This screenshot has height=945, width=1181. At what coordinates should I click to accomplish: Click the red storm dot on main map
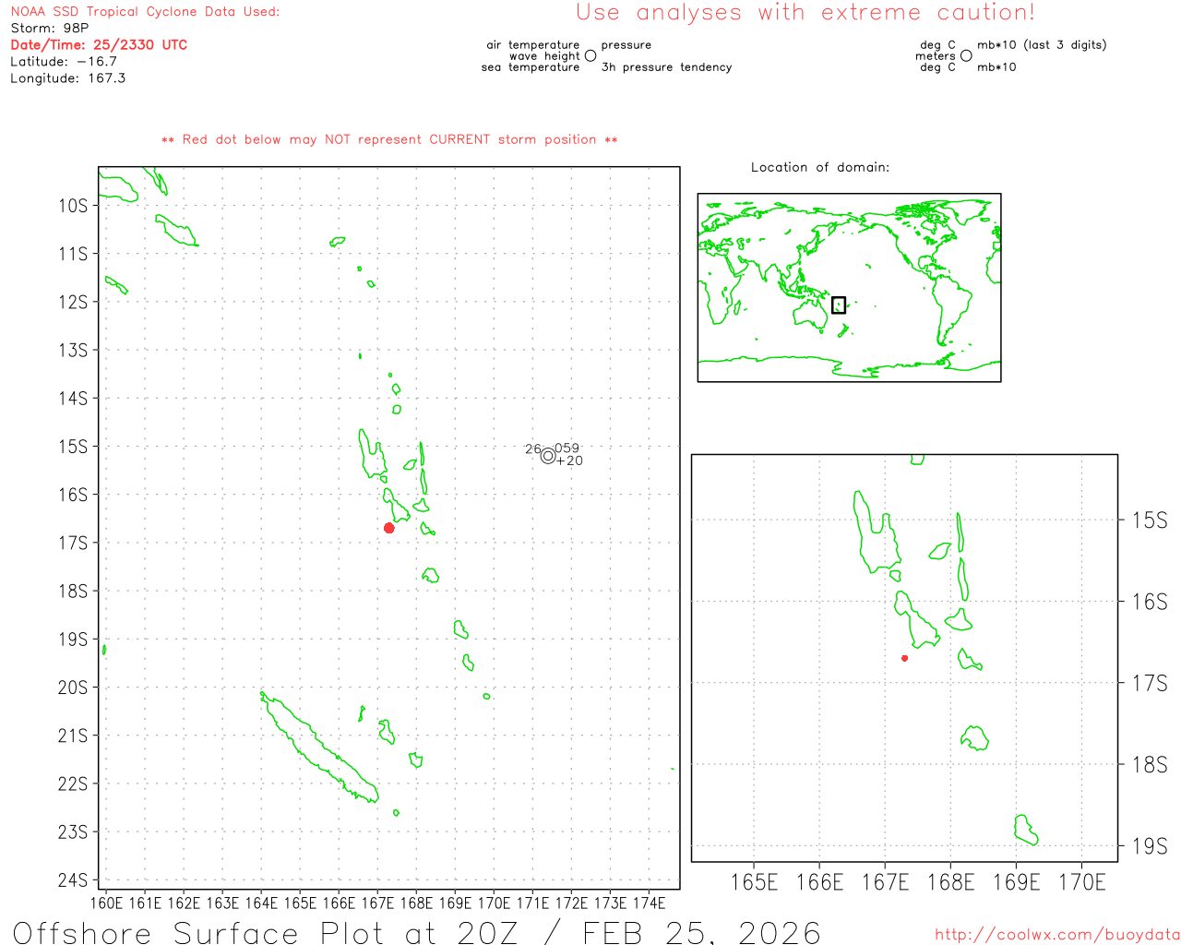(389, 528)
